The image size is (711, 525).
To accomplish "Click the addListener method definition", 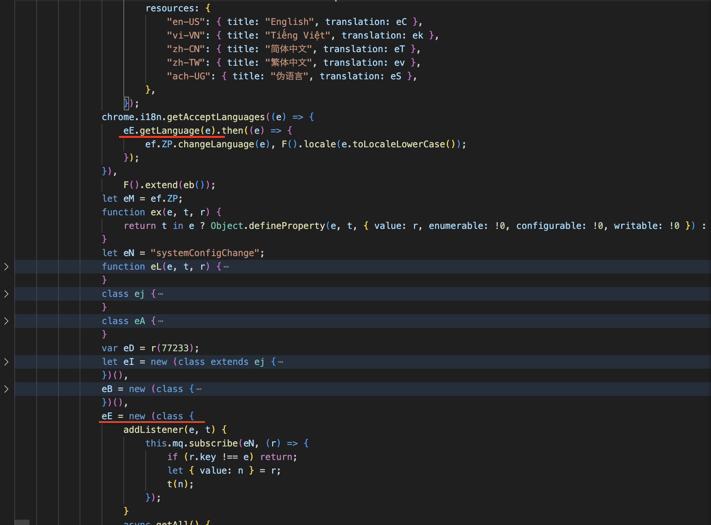I will tap(153, 430).
